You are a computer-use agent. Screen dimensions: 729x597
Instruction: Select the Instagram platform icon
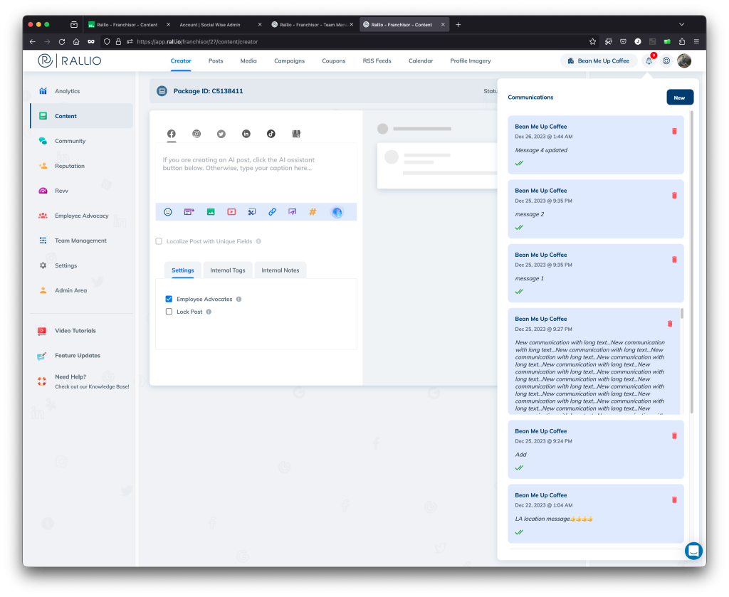point(196,134)
